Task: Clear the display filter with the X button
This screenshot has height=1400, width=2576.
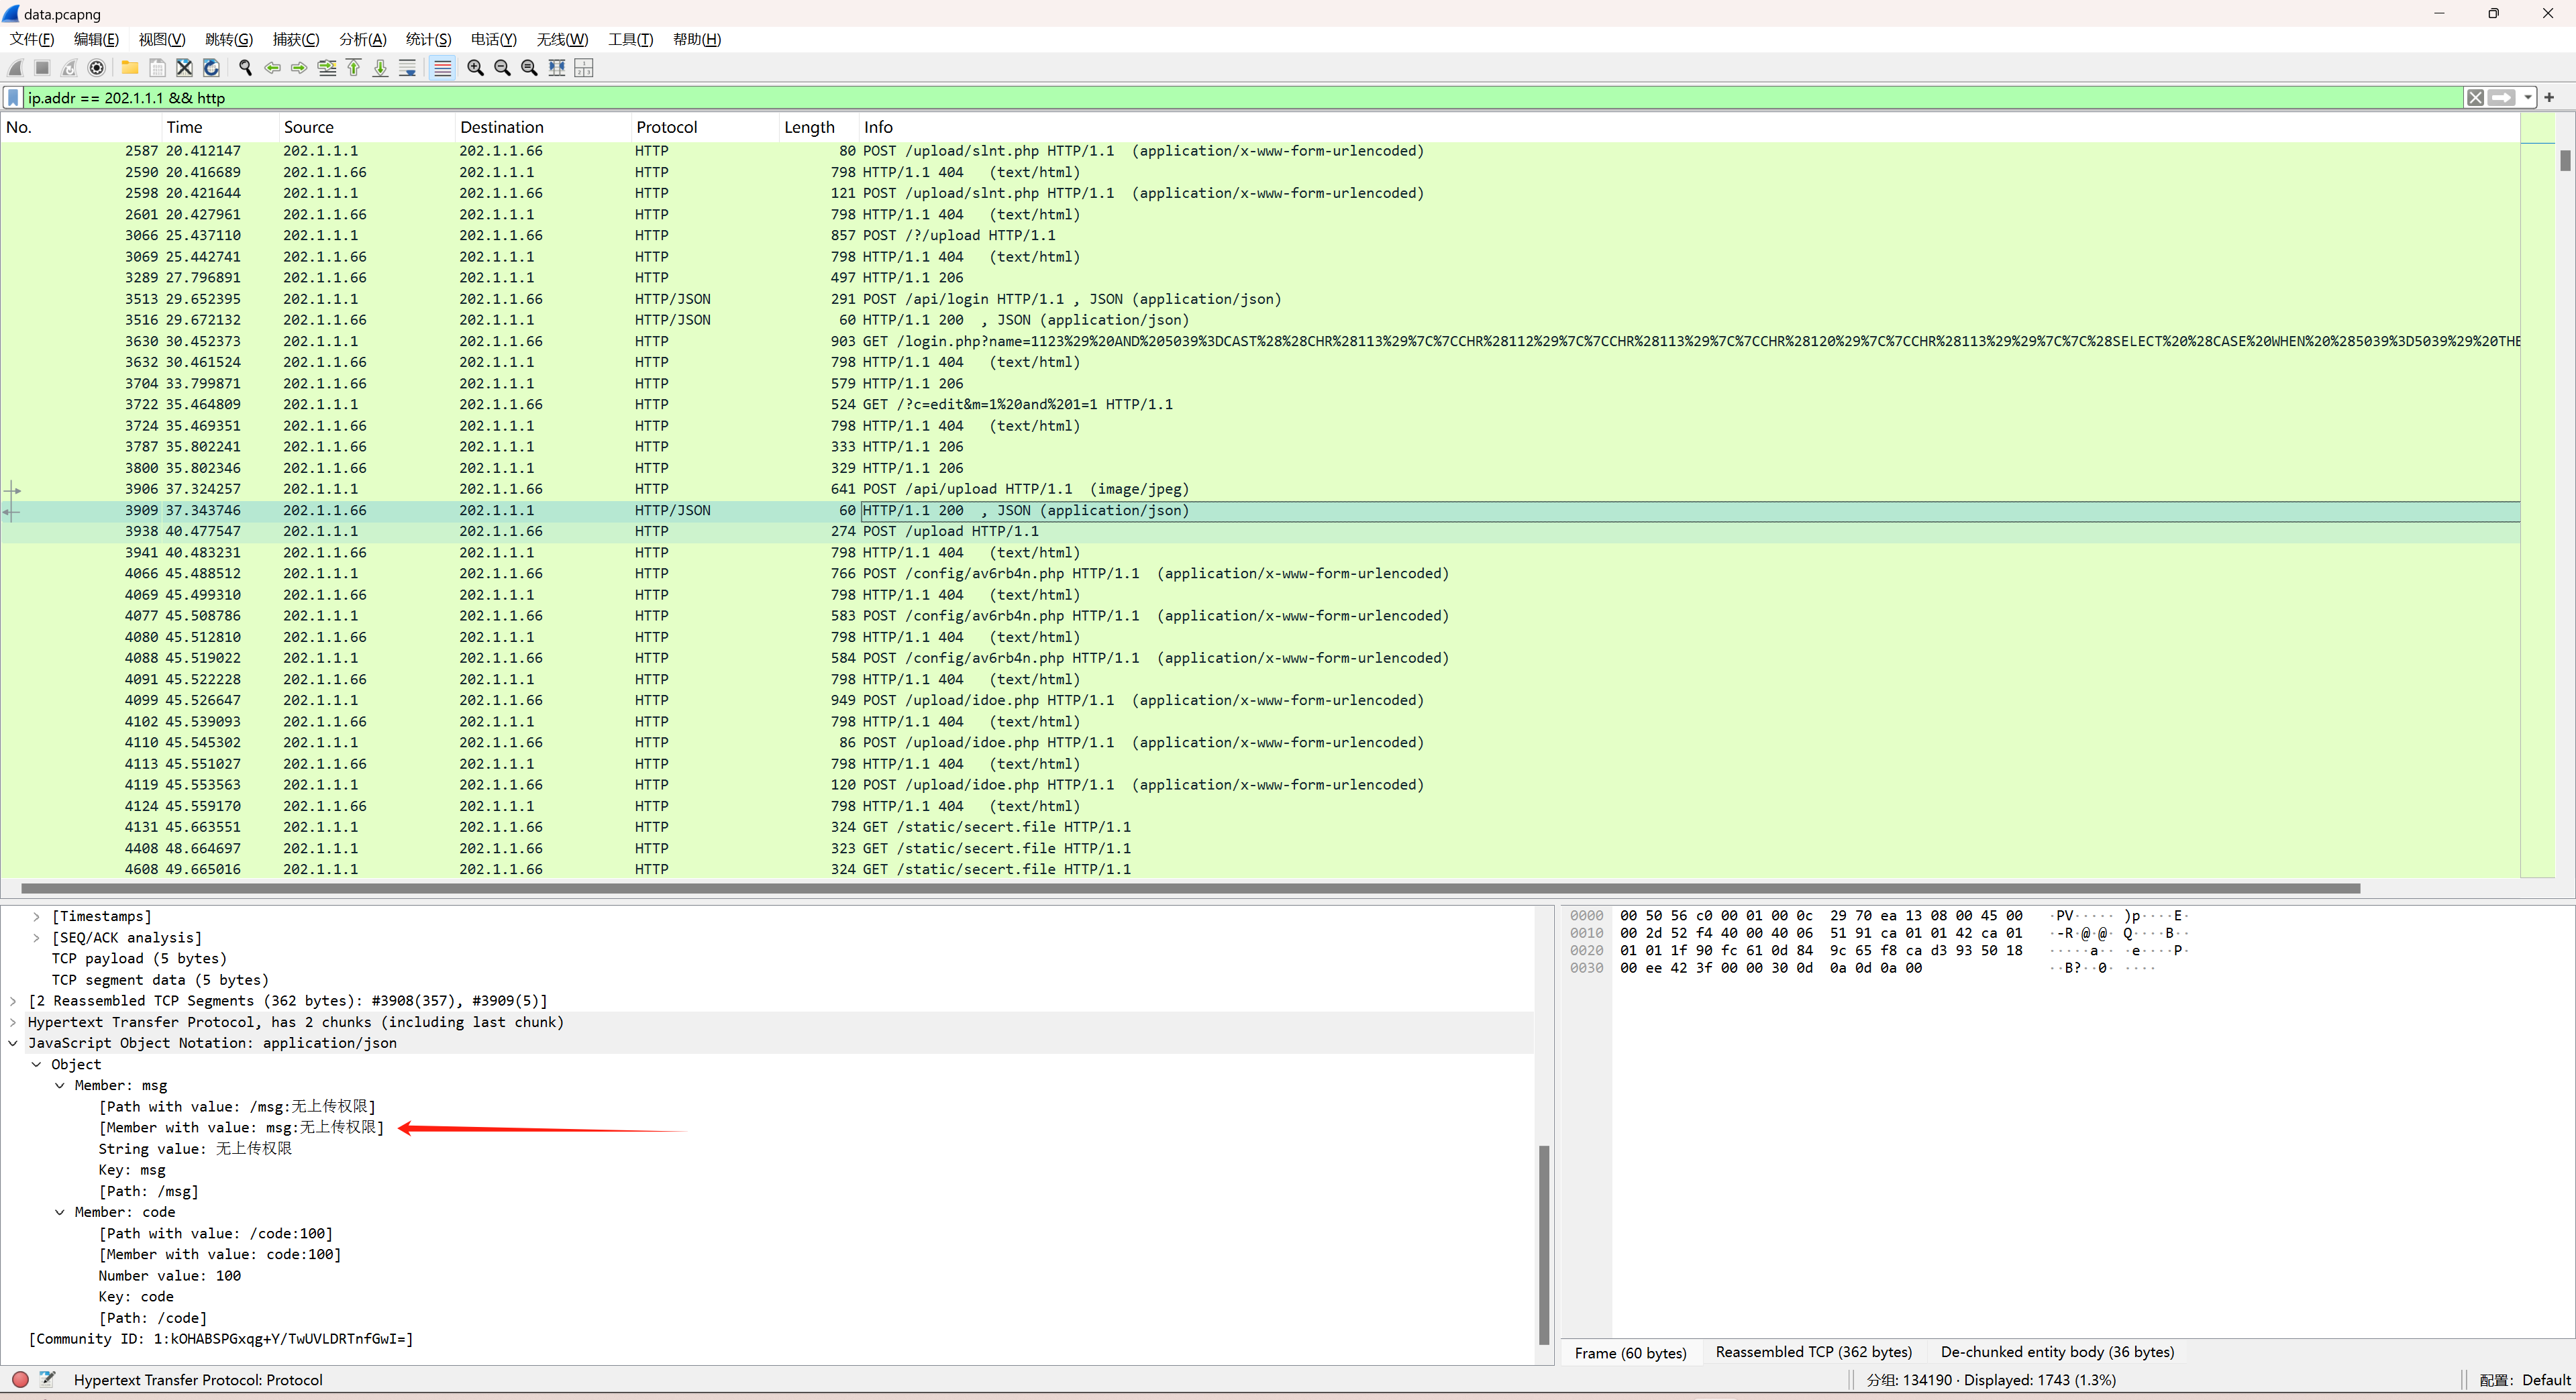Action: pos(2475,98)
